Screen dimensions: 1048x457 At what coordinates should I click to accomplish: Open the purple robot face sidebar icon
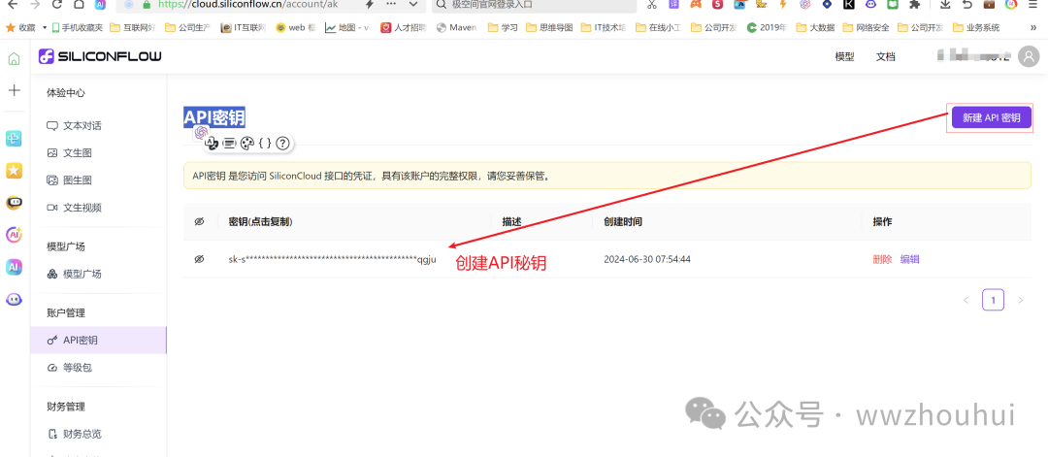(x=14, y=299)
